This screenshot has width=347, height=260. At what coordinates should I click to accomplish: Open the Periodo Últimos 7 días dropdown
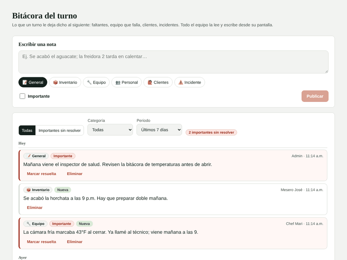[159, 130]
